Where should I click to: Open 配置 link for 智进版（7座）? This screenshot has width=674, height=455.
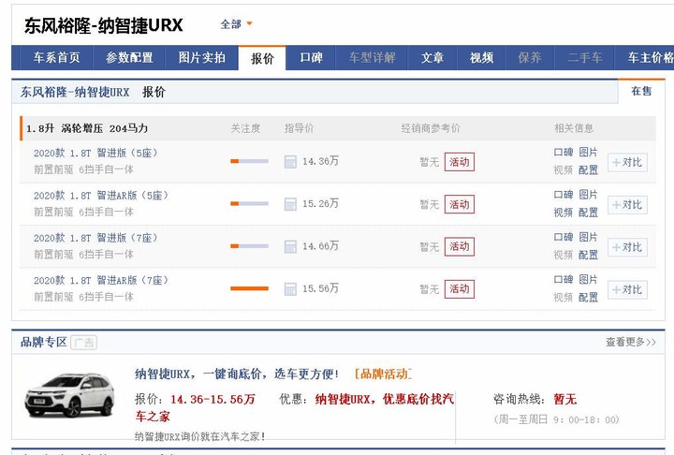[x=588, y=255]
